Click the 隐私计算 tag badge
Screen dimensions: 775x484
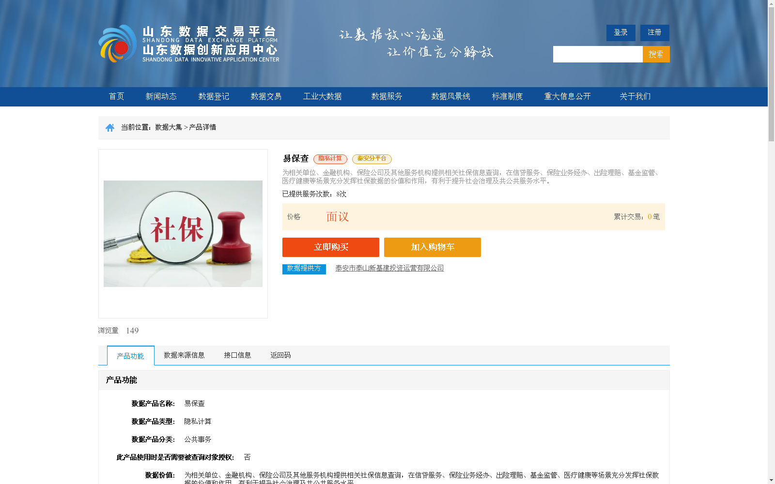(330, 159)
